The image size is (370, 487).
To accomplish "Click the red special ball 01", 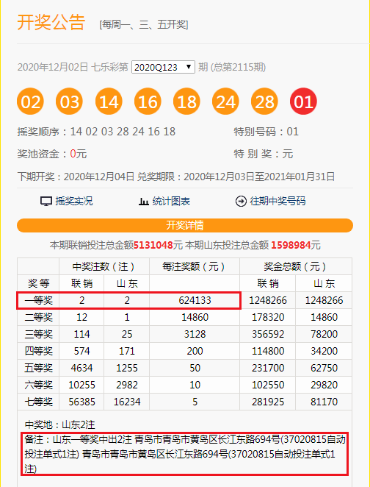I will tap(303, 102).
